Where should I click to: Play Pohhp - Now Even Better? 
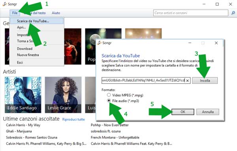pyautogui.click(x=109, y=125)
